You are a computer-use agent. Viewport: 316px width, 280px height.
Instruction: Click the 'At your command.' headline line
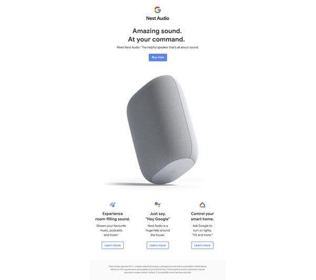pos(156,39)
